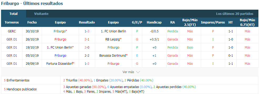Select the Total tab
Screen dimensions: 260x94
point(14,14)
